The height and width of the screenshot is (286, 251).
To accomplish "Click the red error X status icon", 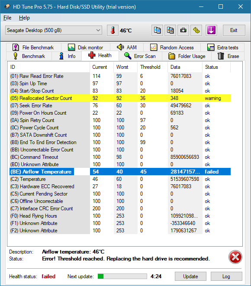I will [x=235, y=257].
